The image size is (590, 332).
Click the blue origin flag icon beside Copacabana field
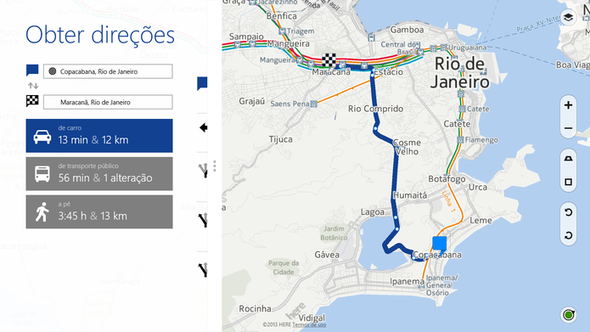pyautogui.click(x=32, y=70)
